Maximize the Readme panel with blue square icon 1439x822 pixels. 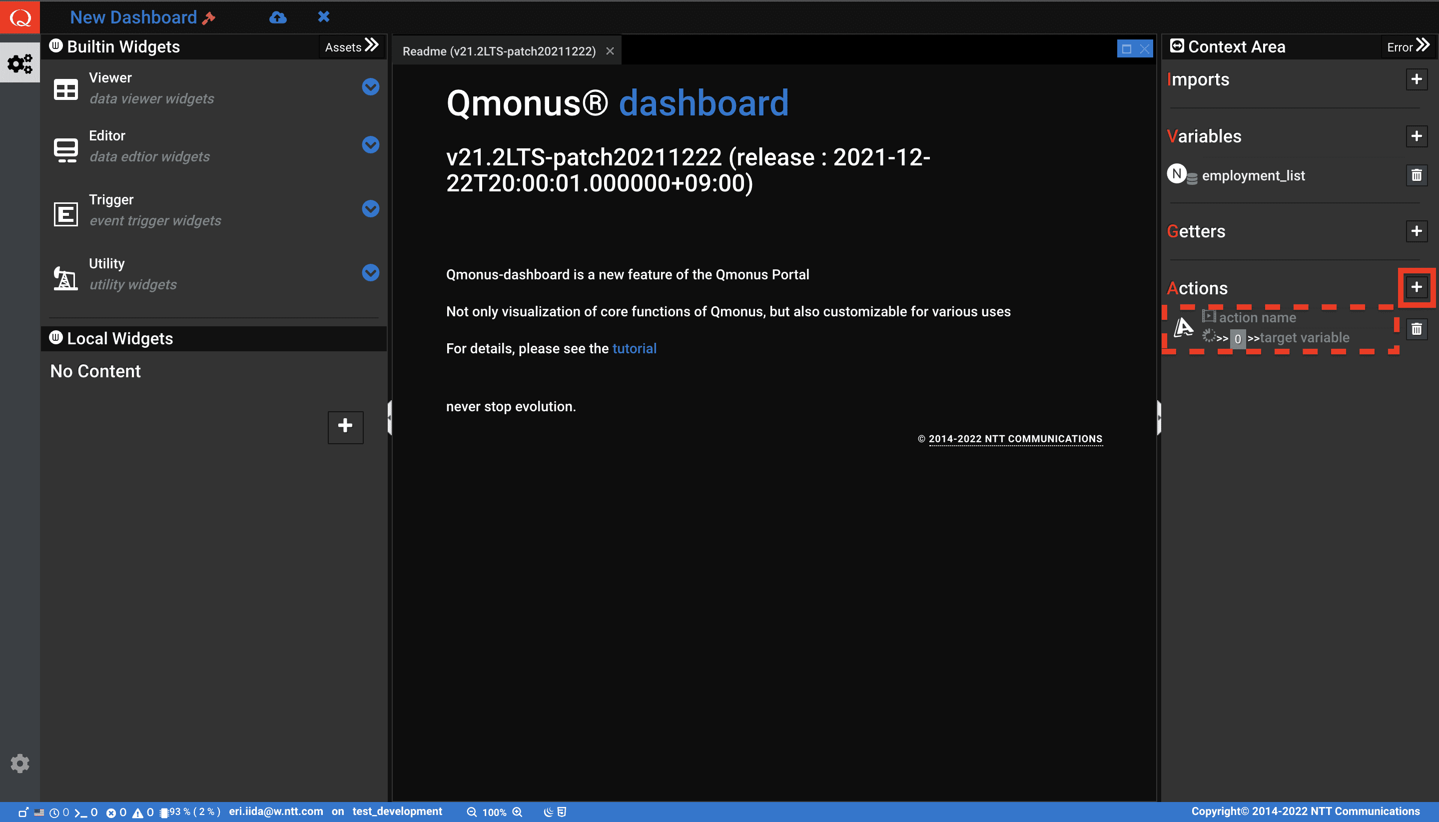pyautogui.click(x=1126, y=49)
